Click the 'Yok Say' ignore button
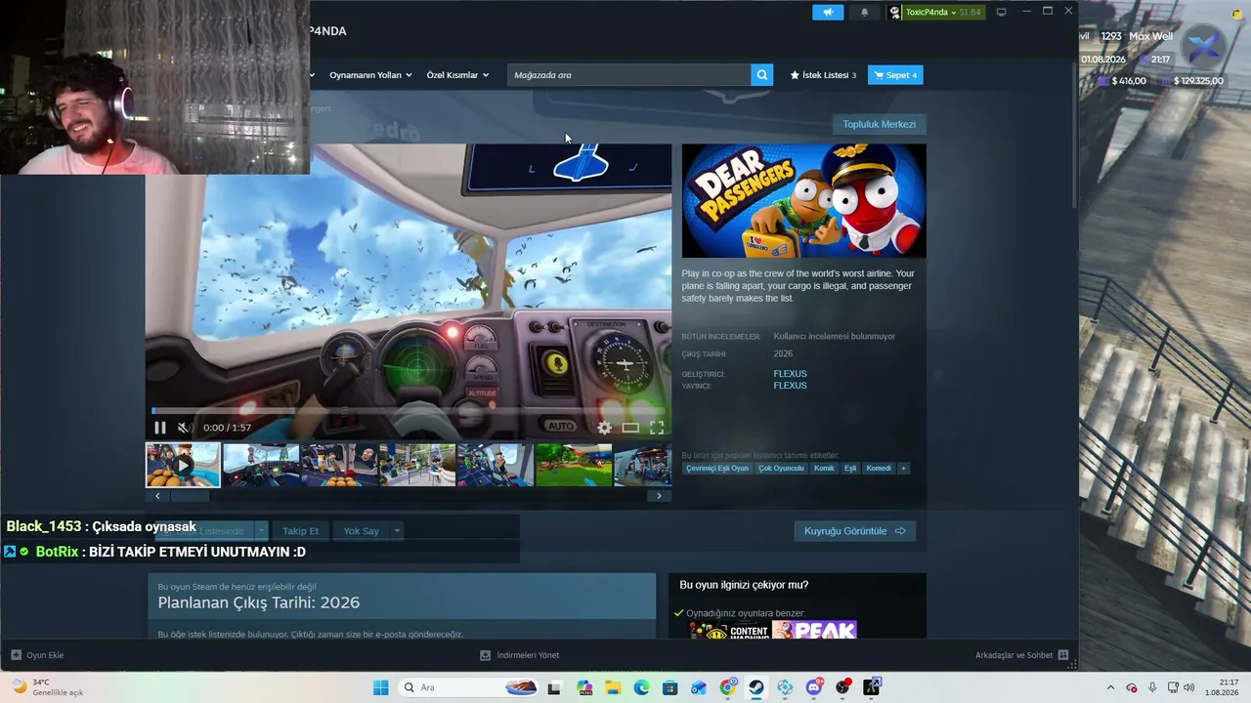The width and height of the screenshot is (1251, 703). tap(361, 531)
